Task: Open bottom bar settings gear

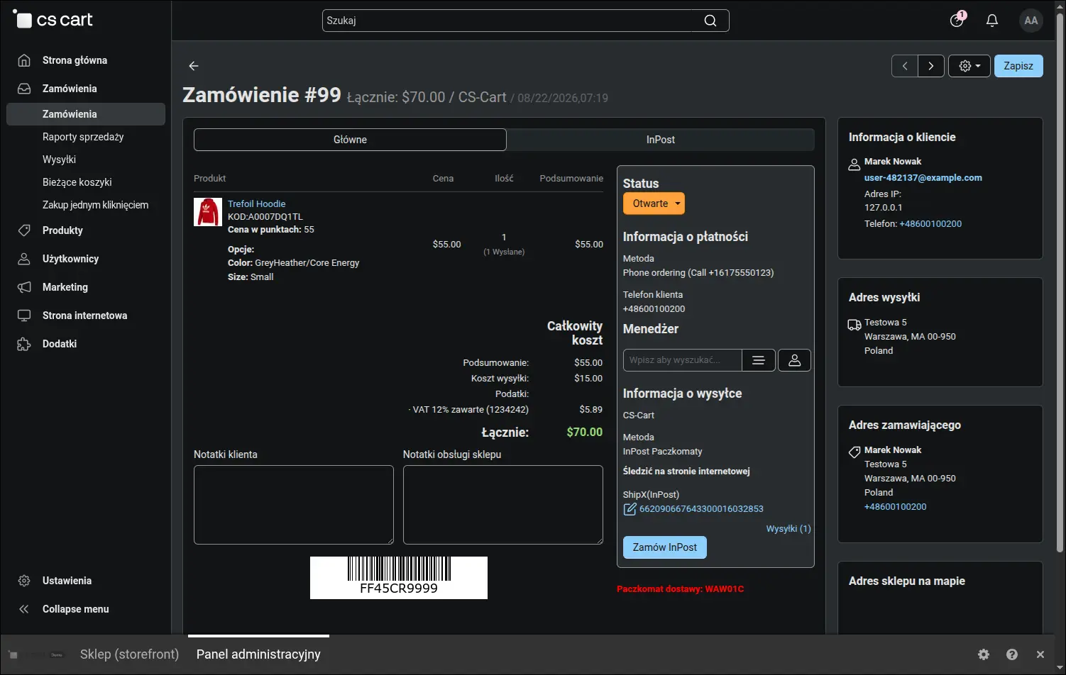Action: point(984,654)
